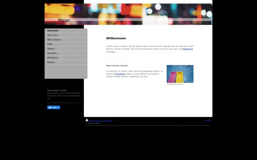This screenshot has width=257, height=160.
Task: Go to the Über mich page
Action: point(66,35)
